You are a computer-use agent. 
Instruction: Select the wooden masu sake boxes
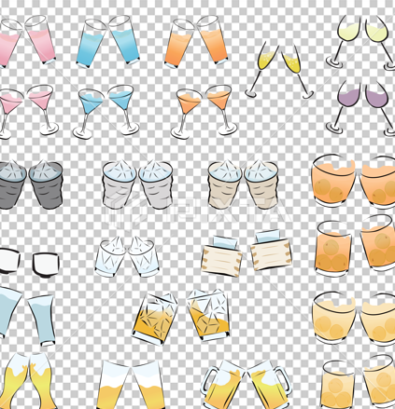point(247,253)
